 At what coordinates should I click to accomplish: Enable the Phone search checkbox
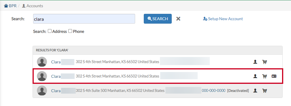coord(70,31)
